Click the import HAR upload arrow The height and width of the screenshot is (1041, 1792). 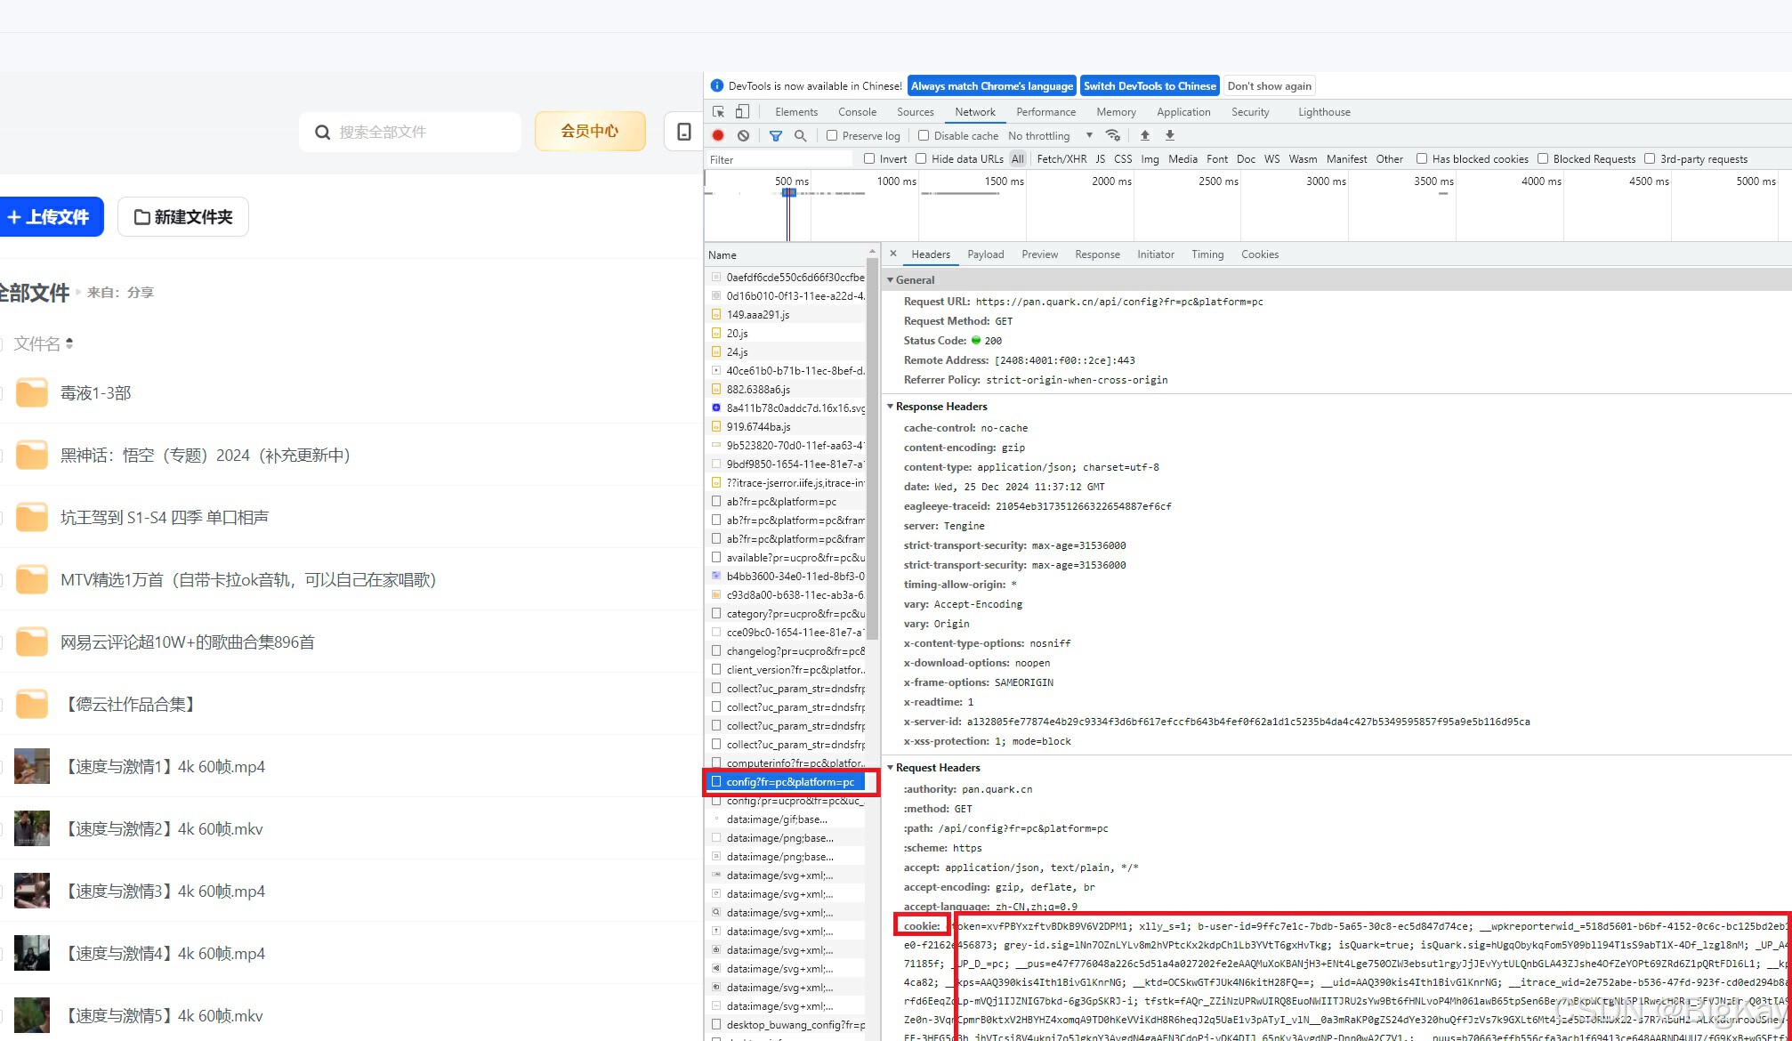(x=1145, y=135)
